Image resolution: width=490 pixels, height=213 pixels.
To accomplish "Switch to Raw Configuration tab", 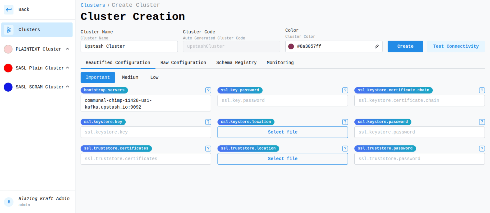I will tap(183, 63).
